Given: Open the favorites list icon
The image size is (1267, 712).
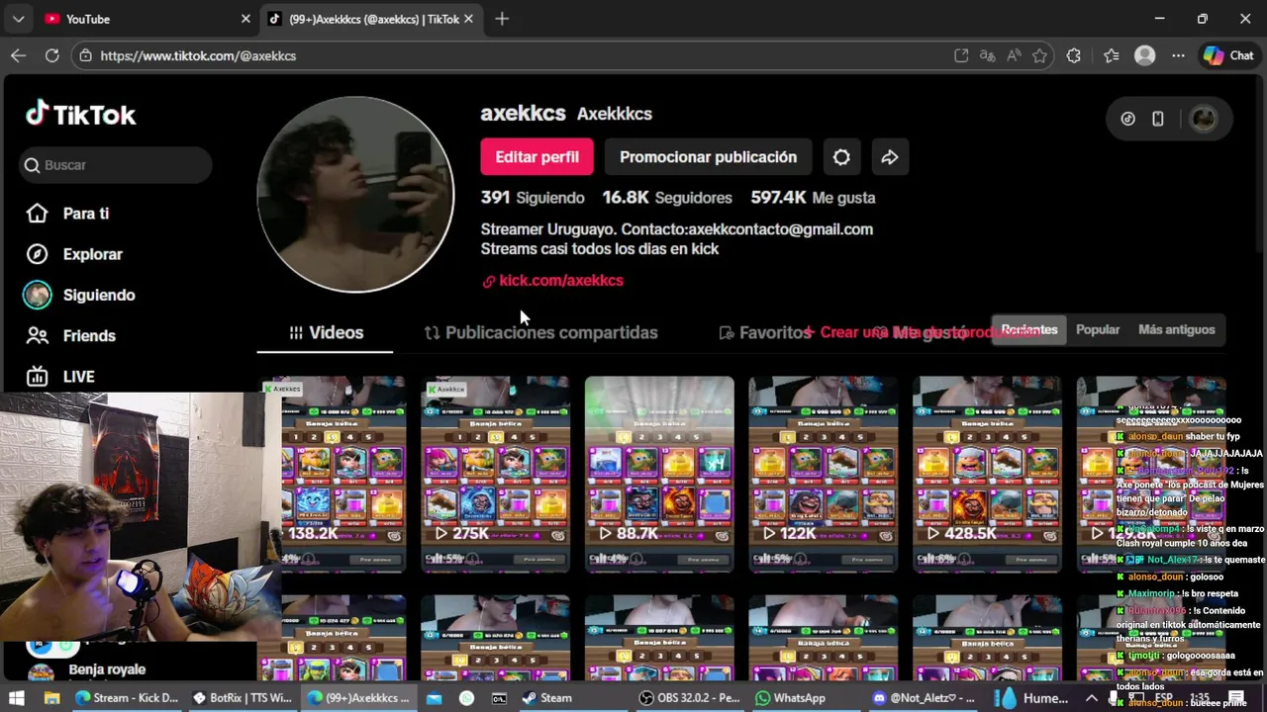Looking at the screenshot, I should click(x=1112, y=56).
